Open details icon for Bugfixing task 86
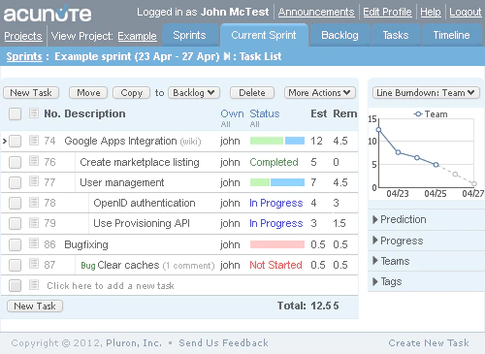This screenshot has height=354, width=485. pos(34,243)
